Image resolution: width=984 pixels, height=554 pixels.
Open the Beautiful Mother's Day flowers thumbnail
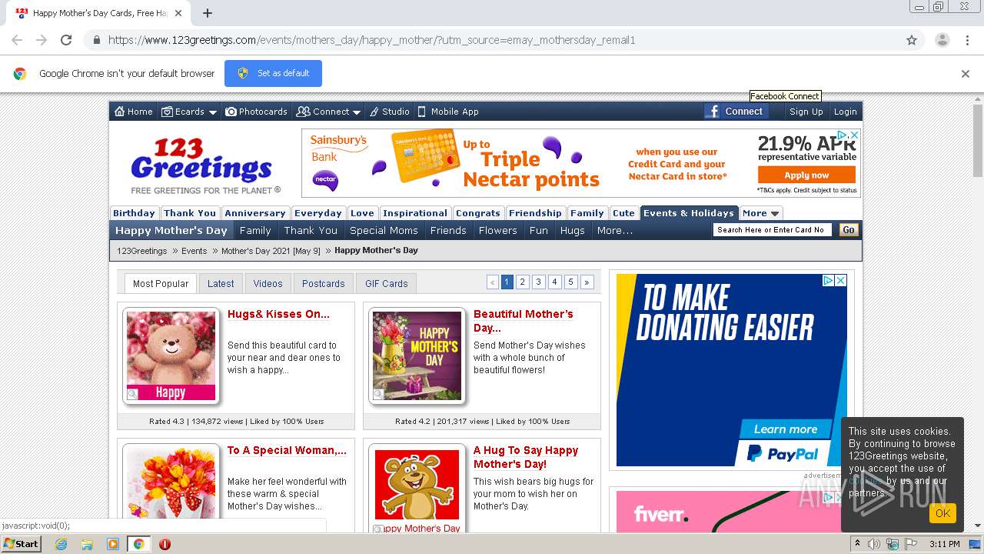tap(417, 355)
